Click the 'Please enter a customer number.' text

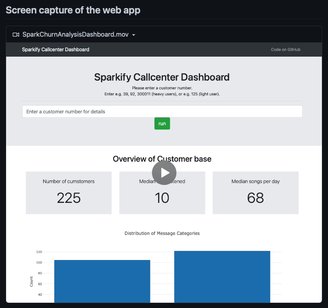pos(162,88)
